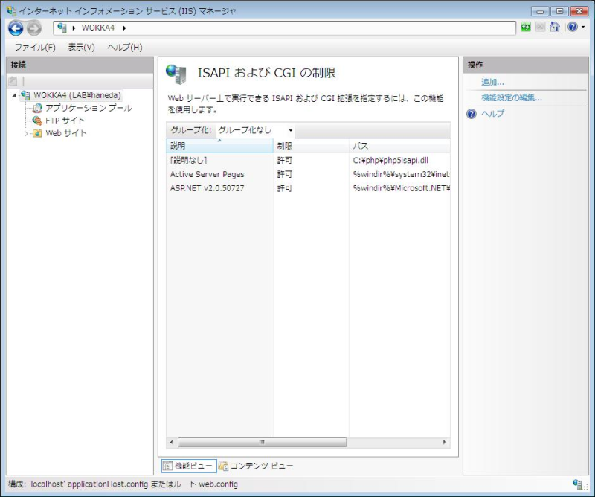Click the 追加... action link
Screen dimensions: 595x497
coord(492,82)
